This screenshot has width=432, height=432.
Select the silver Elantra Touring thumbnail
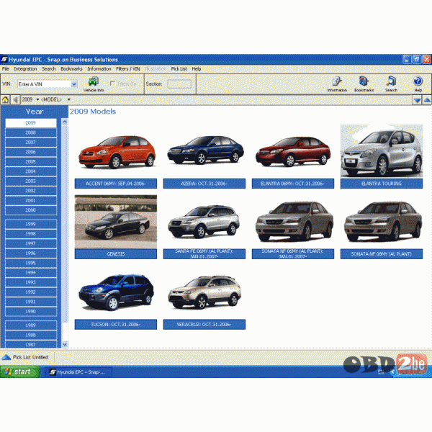click(x=382, y=151)
